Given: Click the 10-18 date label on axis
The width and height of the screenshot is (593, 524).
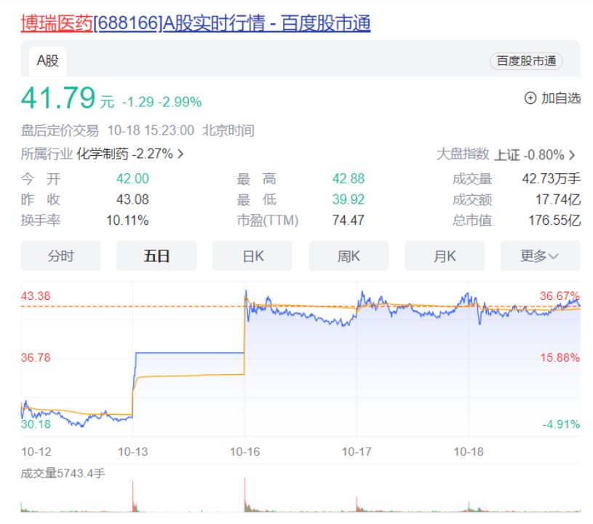Looking at the screenshot, I should coord(468,451).
